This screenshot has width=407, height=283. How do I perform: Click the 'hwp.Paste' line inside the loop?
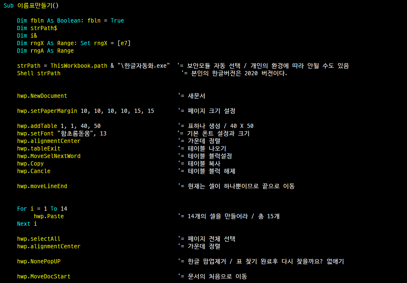(49, 216)
